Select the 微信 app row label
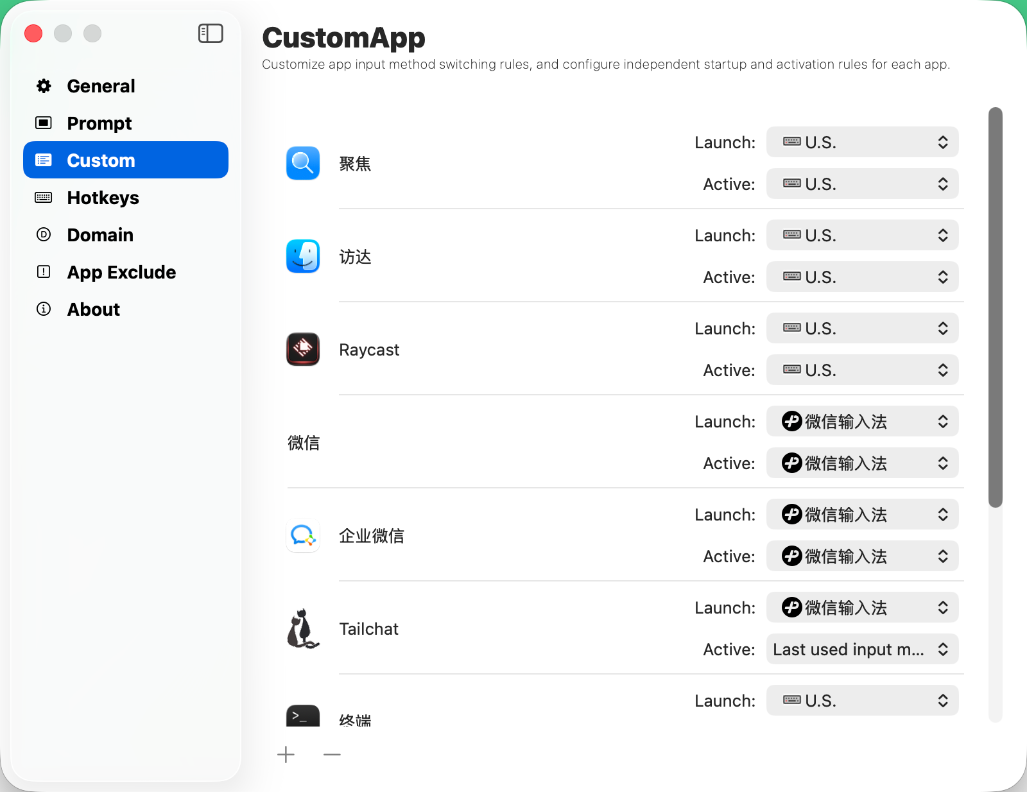The height and width of the screenshot is (792, 1027). tap(304, 443)
